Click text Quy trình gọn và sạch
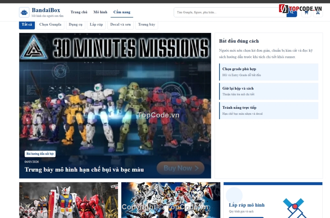This screenshot has height=218, width=330. (x=241, y=211)
